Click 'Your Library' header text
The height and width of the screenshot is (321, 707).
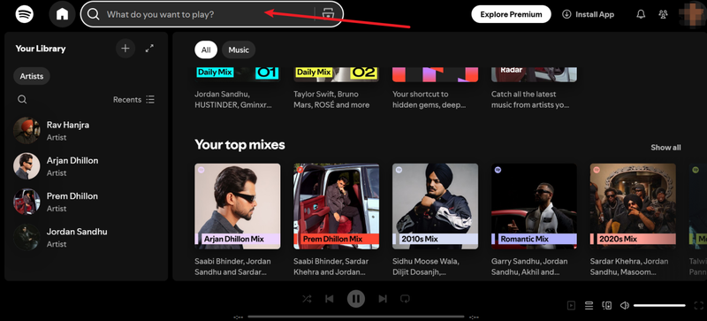click(41, 49)
